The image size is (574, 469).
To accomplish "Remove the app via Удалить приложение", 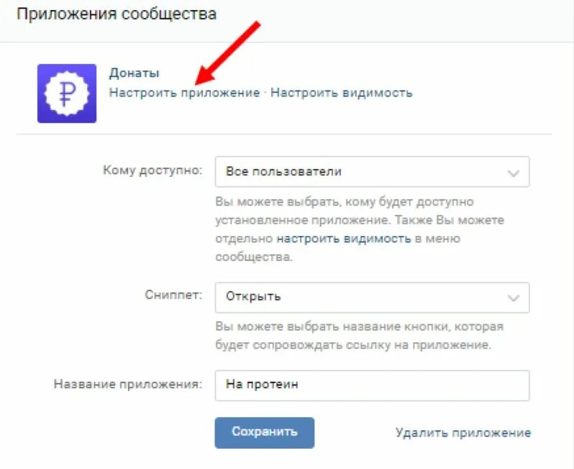I will click(x=463, y=433).
